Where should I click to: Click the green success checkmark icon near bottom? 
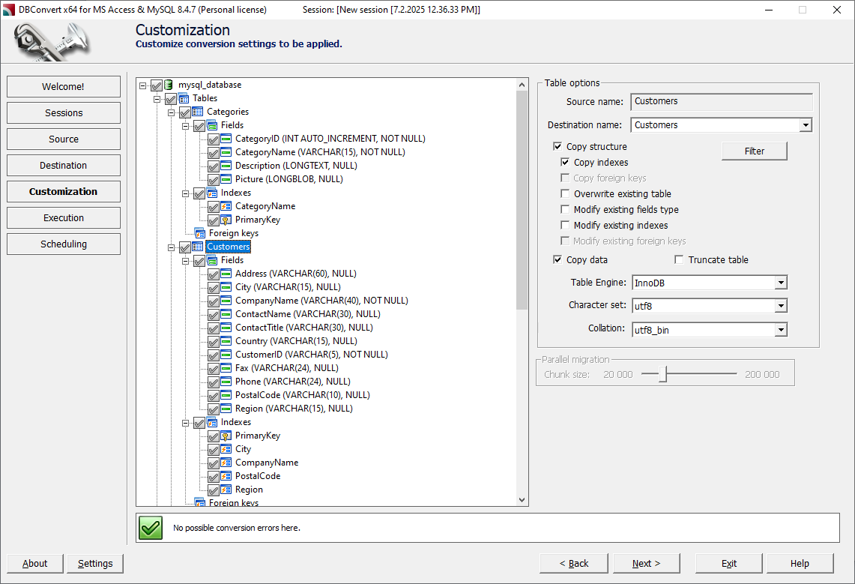pyautogui.click(x=149, y=528)
